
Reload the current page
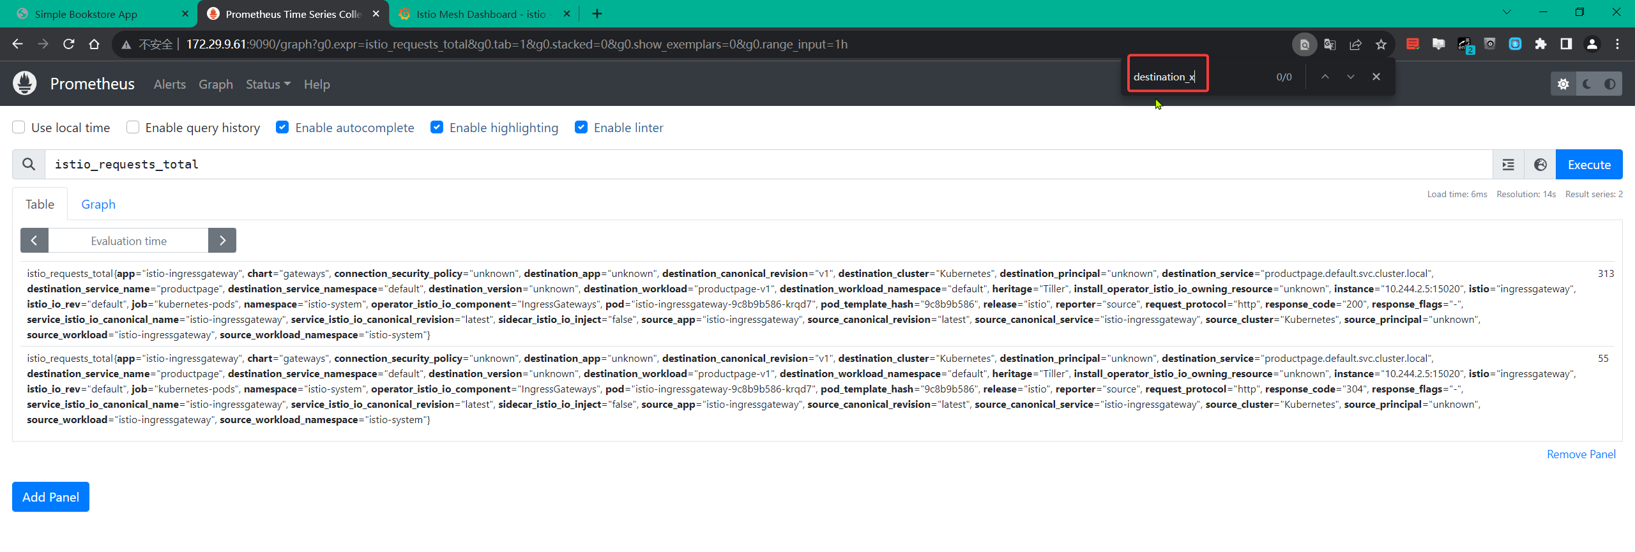click(68, 44)
